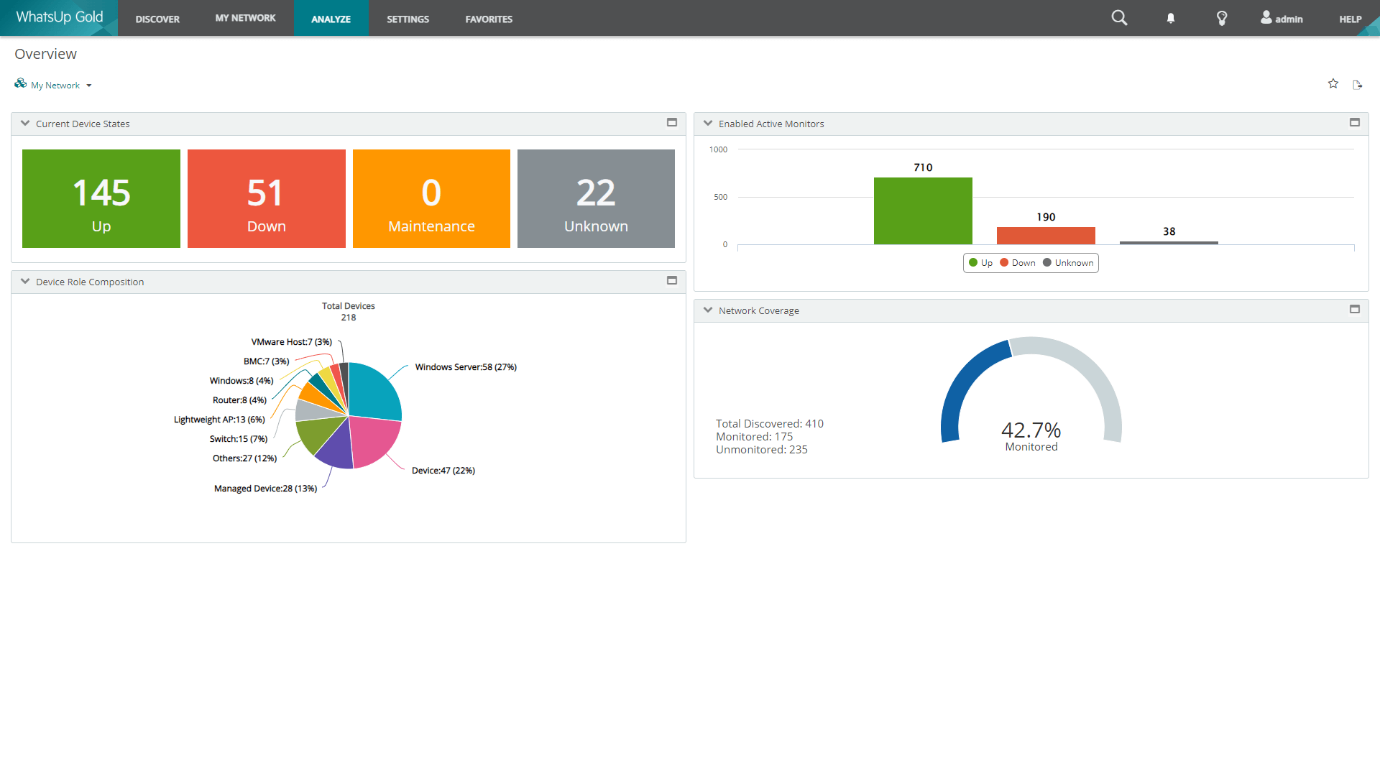Click the star to favorite this dashboard
The image size is (1380, 776).
(1333, 84)
